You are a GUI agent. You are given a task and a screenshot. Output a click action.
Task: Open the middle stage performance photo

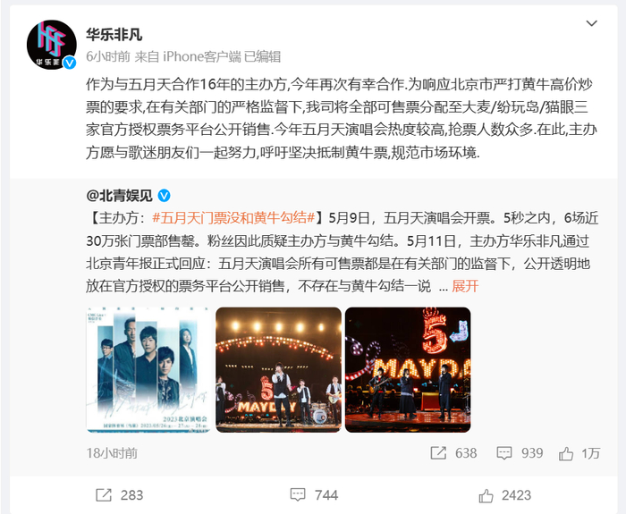[x=278, y=369]
